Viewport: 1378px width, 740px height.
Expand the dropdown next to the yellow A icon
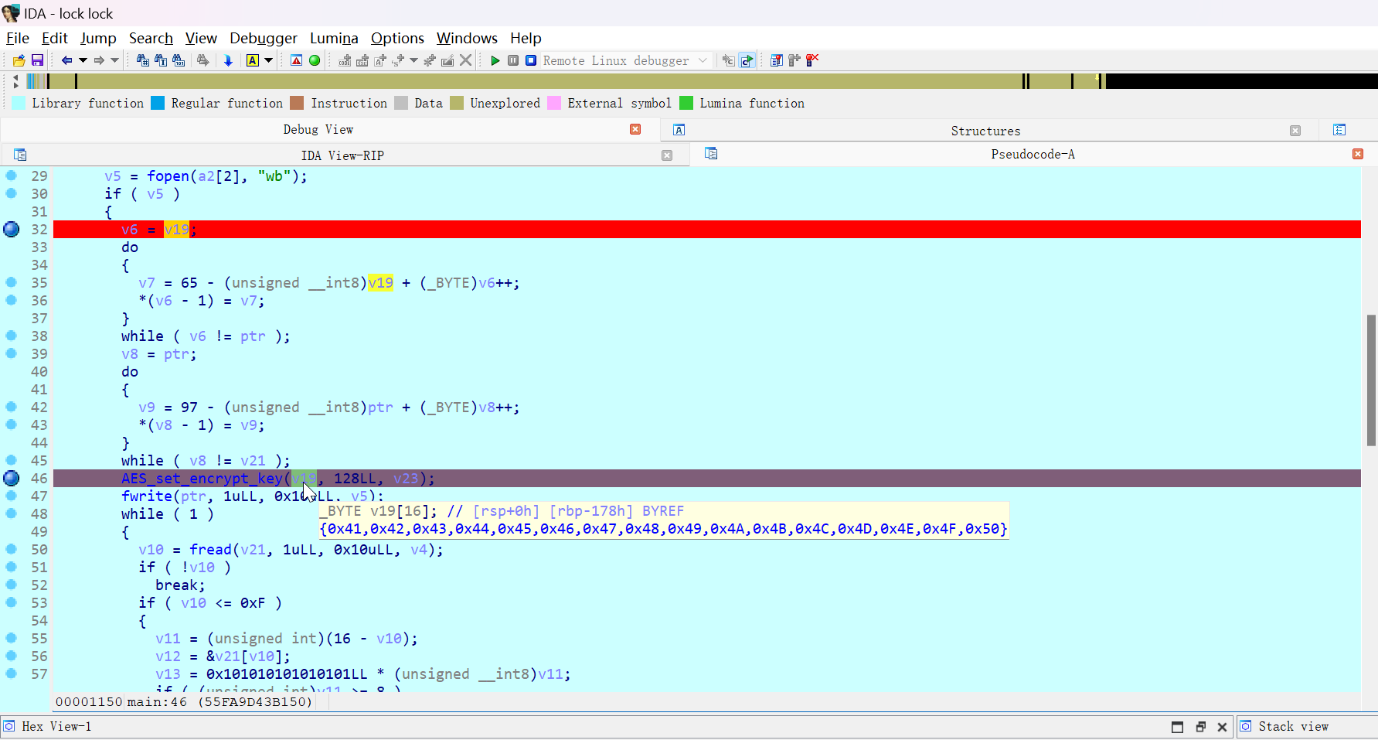(x=269, y=60)
